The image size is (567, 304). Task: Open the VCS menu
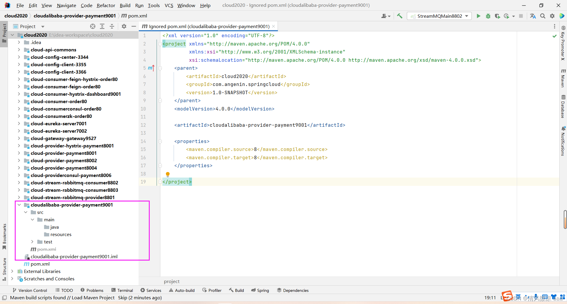coord(169,5)
